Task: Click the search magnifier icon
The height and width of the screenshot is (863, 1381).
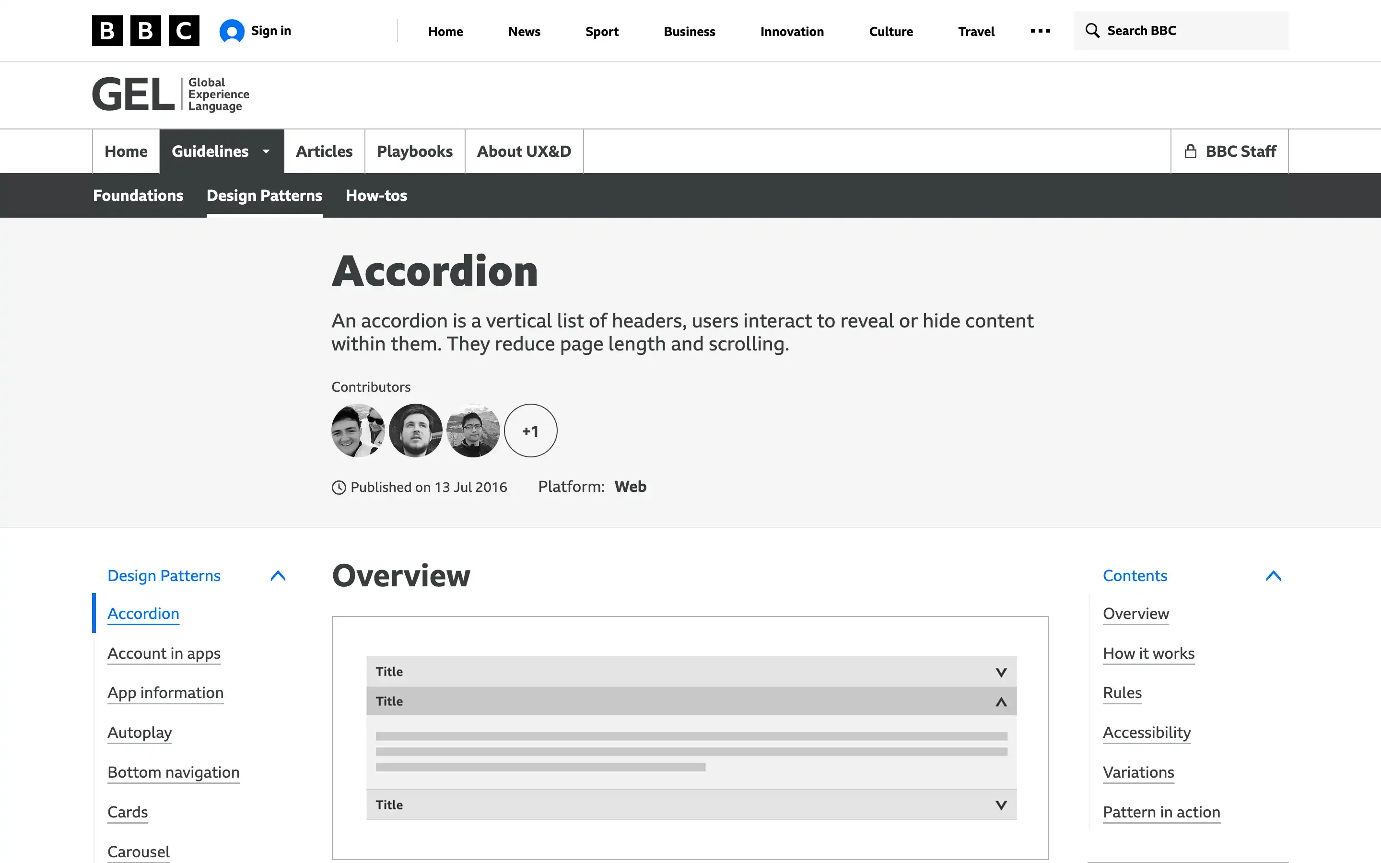Action: [1092, 31]
